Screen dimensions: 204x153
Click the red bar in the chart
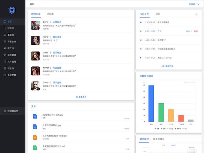pyautogui.click(x=181, y=118)
